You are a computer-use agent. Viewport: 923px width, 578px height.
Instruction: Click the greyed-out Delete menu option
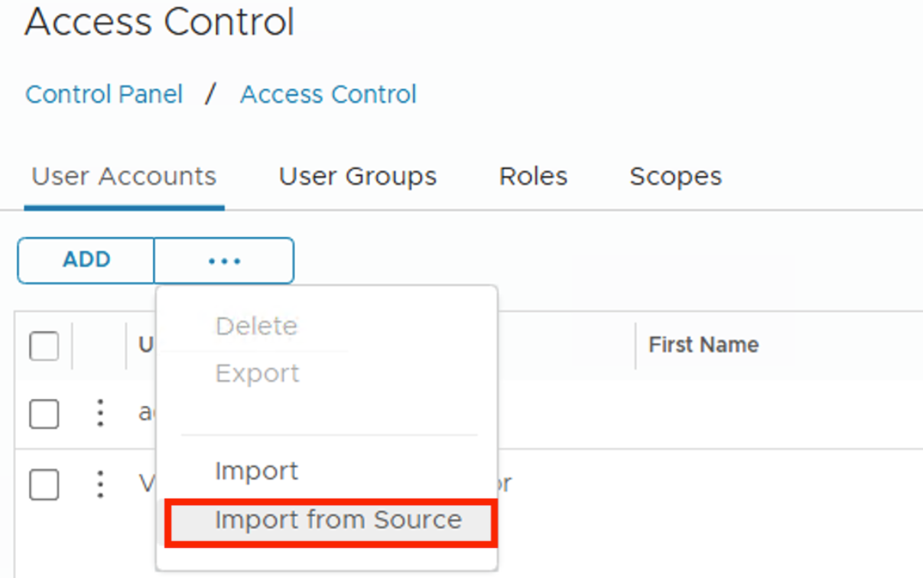coord(256,326)
